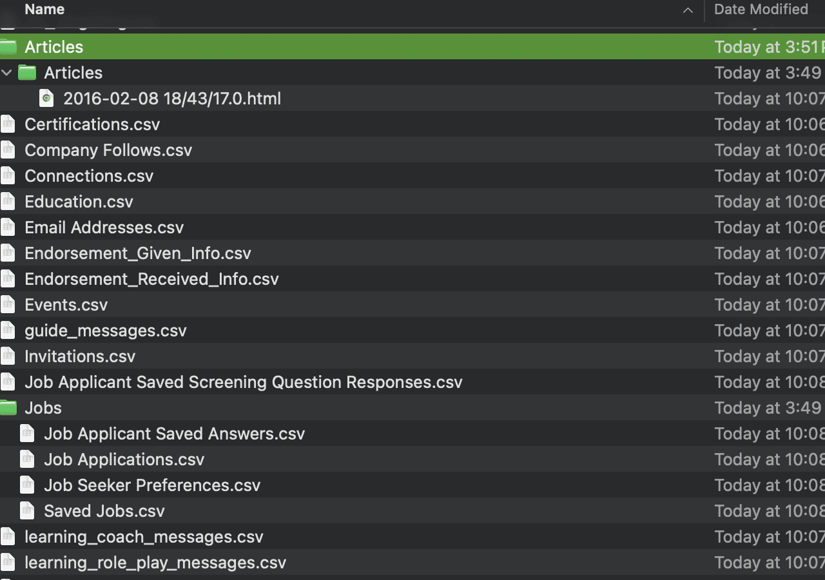Click the Jobs folder icon
Screen dimensions: 825x580
(8, 408)
